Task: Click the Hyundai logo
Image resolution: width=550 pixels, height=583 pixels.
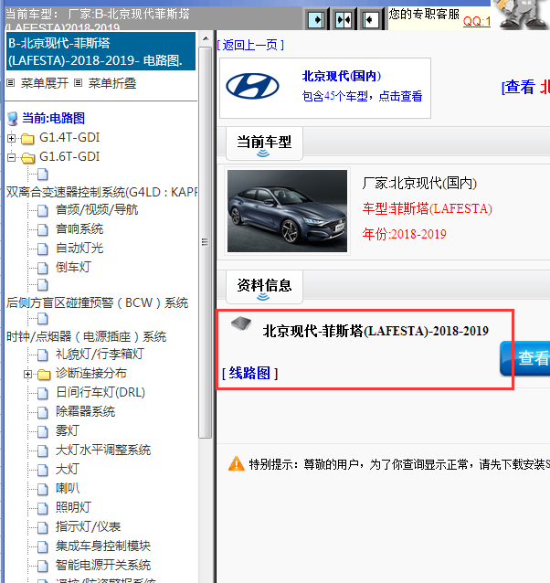Action: point(252,86)
